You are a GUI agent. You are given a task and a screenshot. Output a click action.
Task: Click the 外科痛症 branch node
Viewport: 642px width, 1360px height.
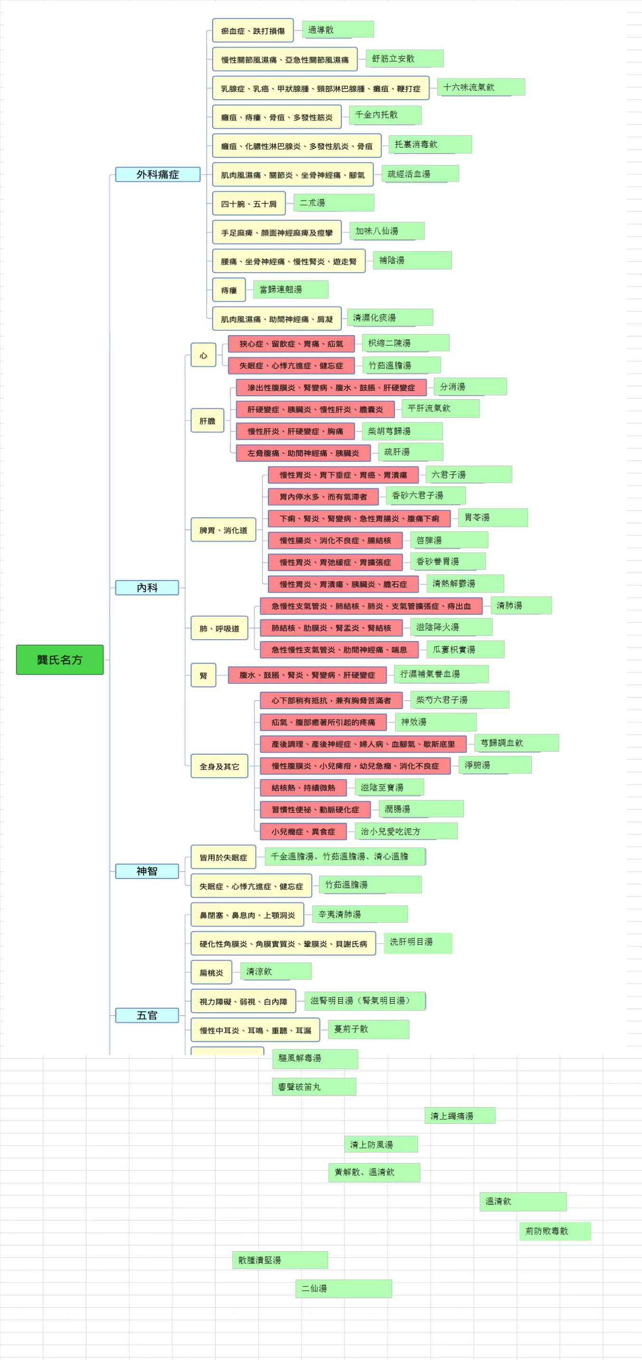157,174
